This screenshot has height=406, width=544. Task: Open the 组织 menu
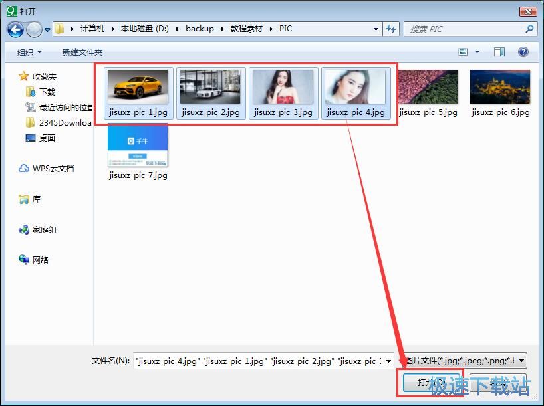[x=29, y=52]
